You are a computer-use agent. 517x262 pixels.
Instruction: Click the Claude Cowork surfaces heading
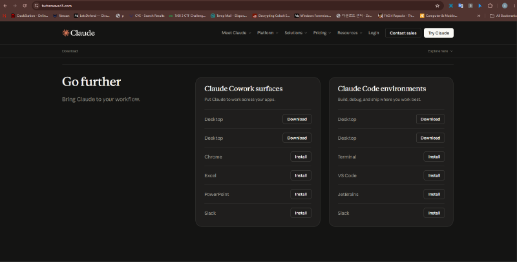tap(244, 89)
